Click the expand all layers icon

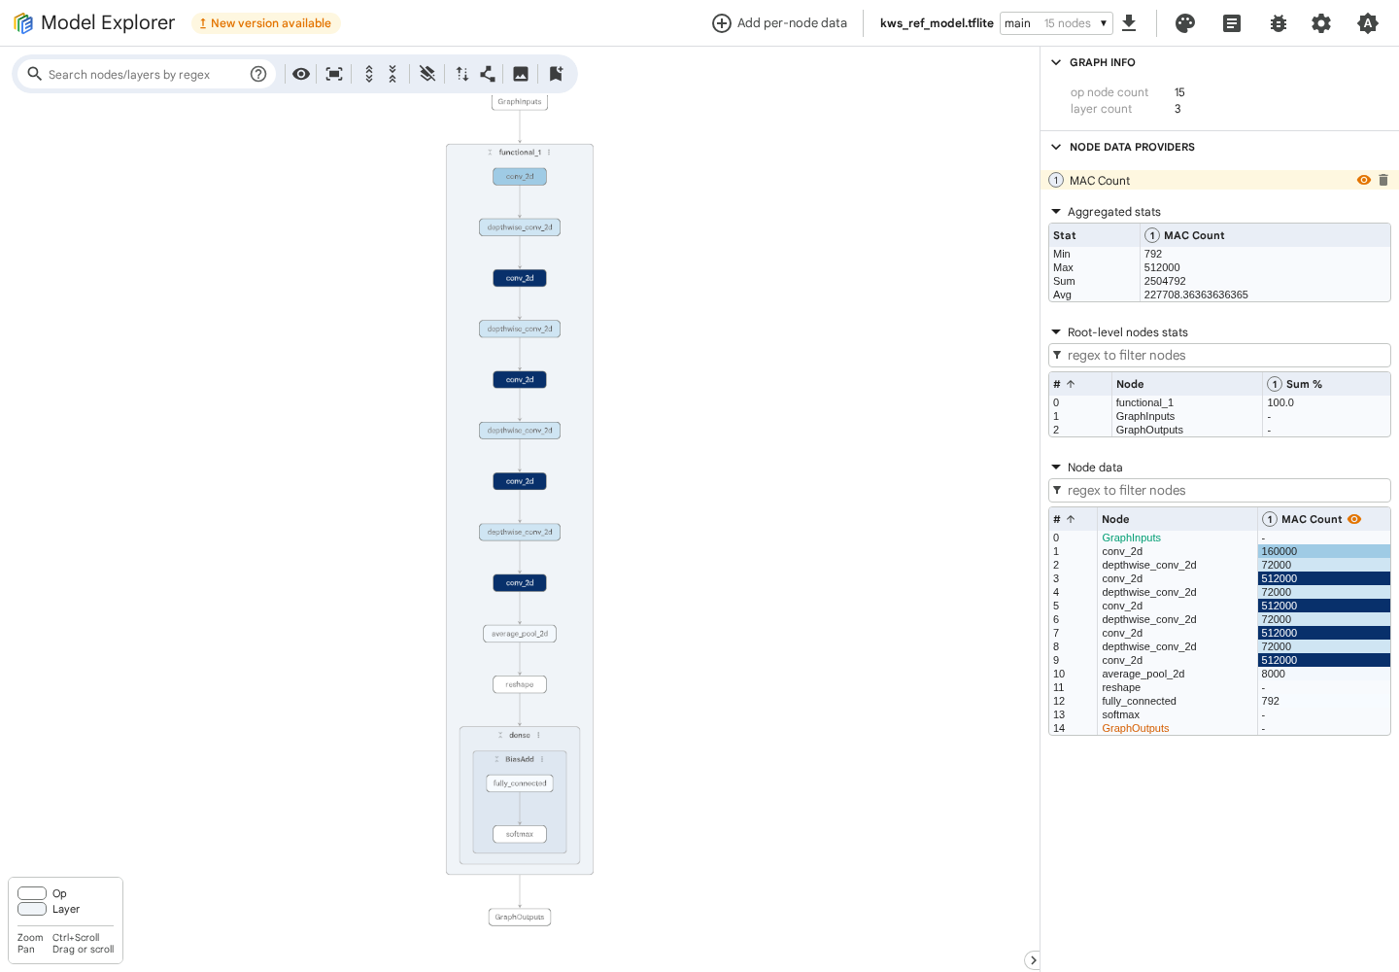pyautogui.click(x=369, y=74)
